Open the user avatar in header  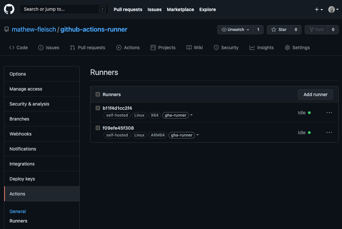tap(331, 9)
